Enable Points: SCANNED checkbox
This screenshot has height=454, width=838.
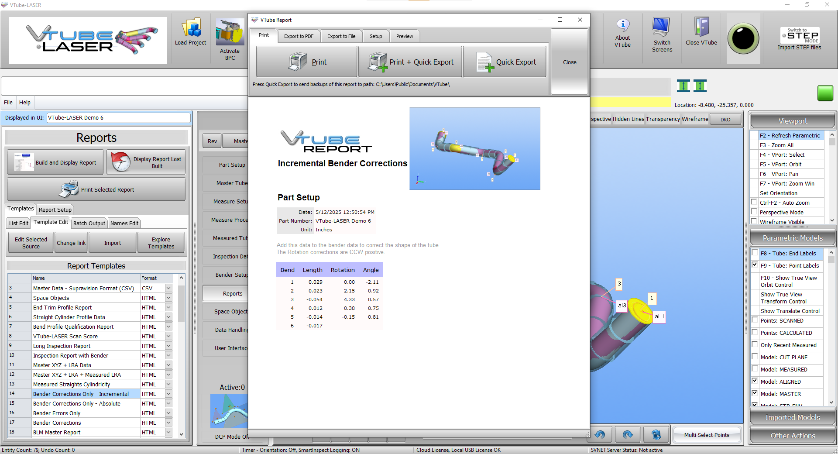pyautogui.click(x=755, y=320)
